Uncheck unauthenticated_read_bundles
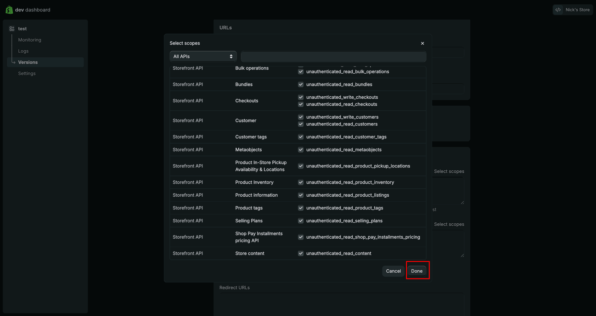Image resolution: width=596 pixels, height=316 pixels. 301,85
